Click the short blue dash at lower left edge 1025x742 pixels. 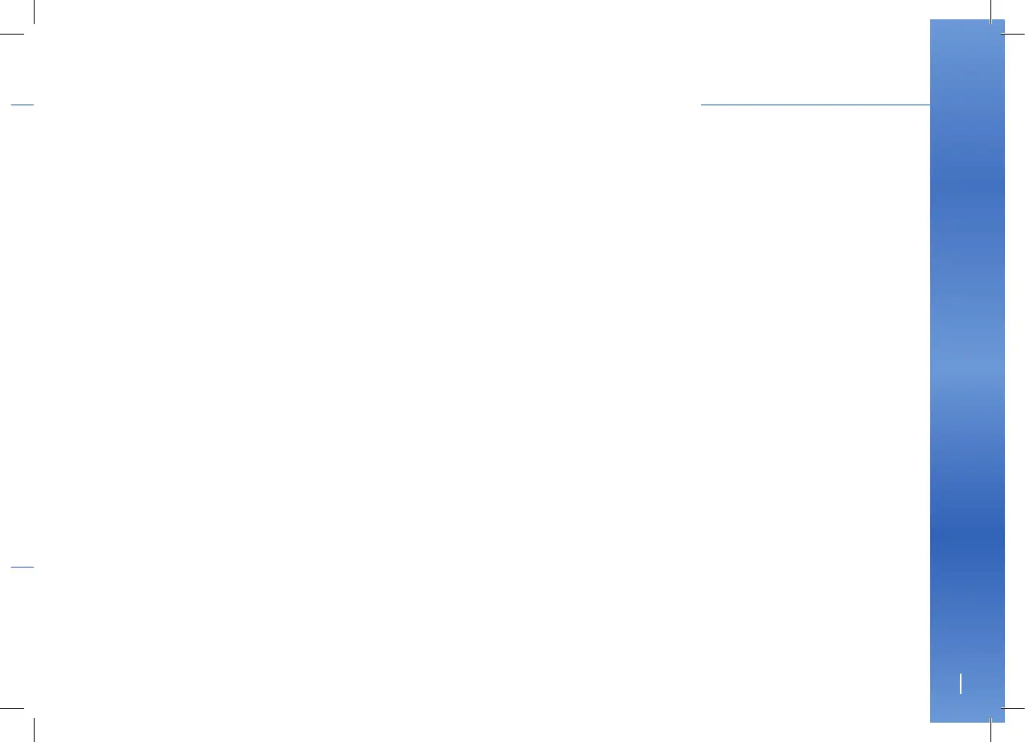(23, 567)
